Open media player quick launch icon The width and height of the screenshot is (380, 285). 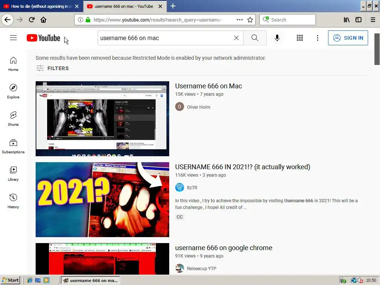[46, 281]
